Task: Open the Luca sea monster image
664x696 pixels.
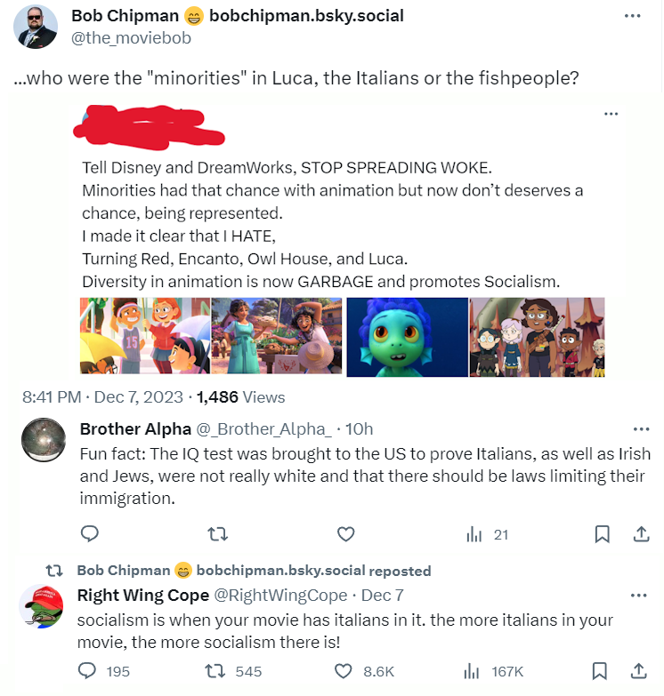Action: coord(406,337)
